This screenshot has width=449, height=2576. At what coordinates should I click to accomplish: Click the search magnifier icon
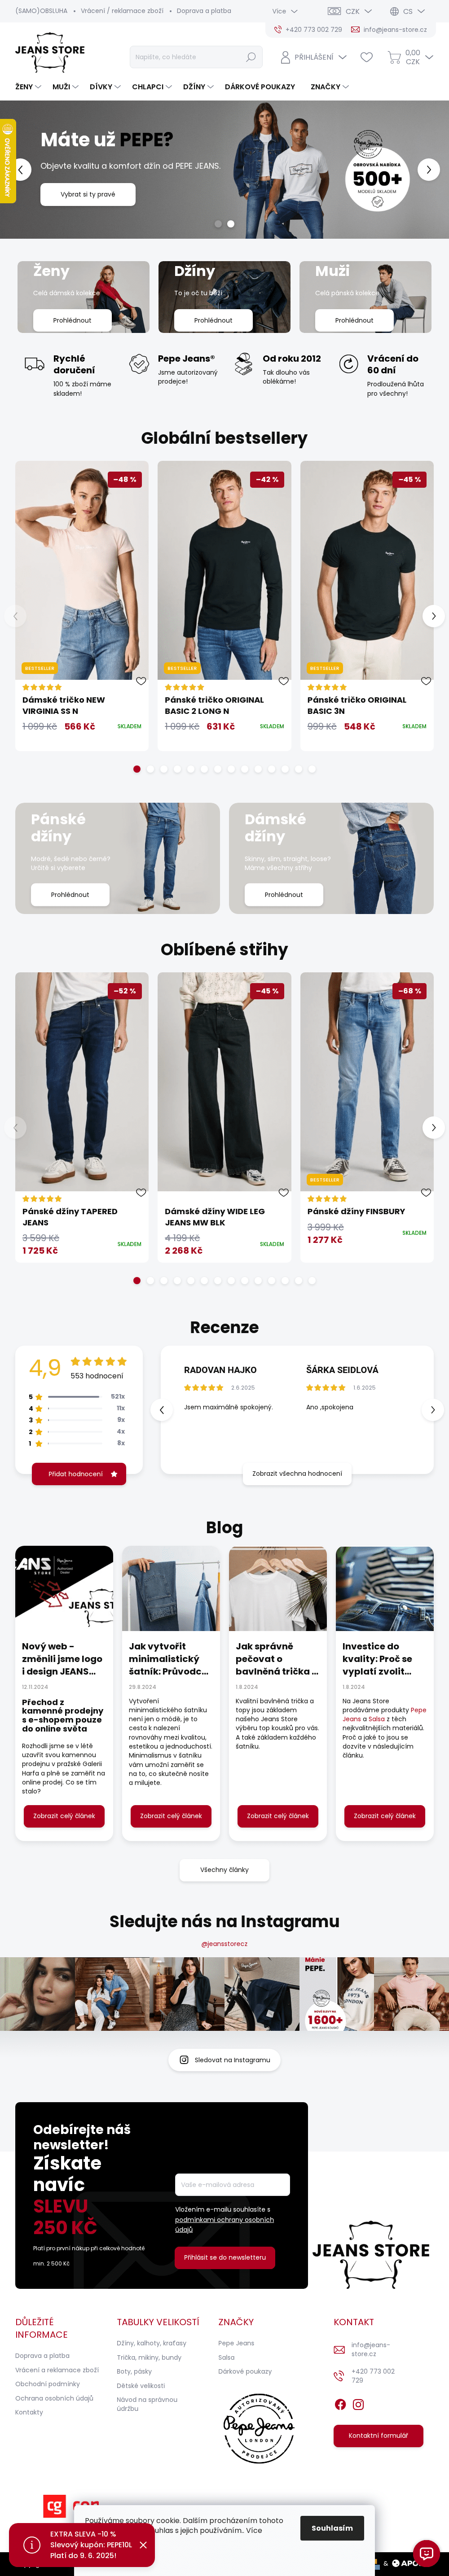click(x=251, y=57)
